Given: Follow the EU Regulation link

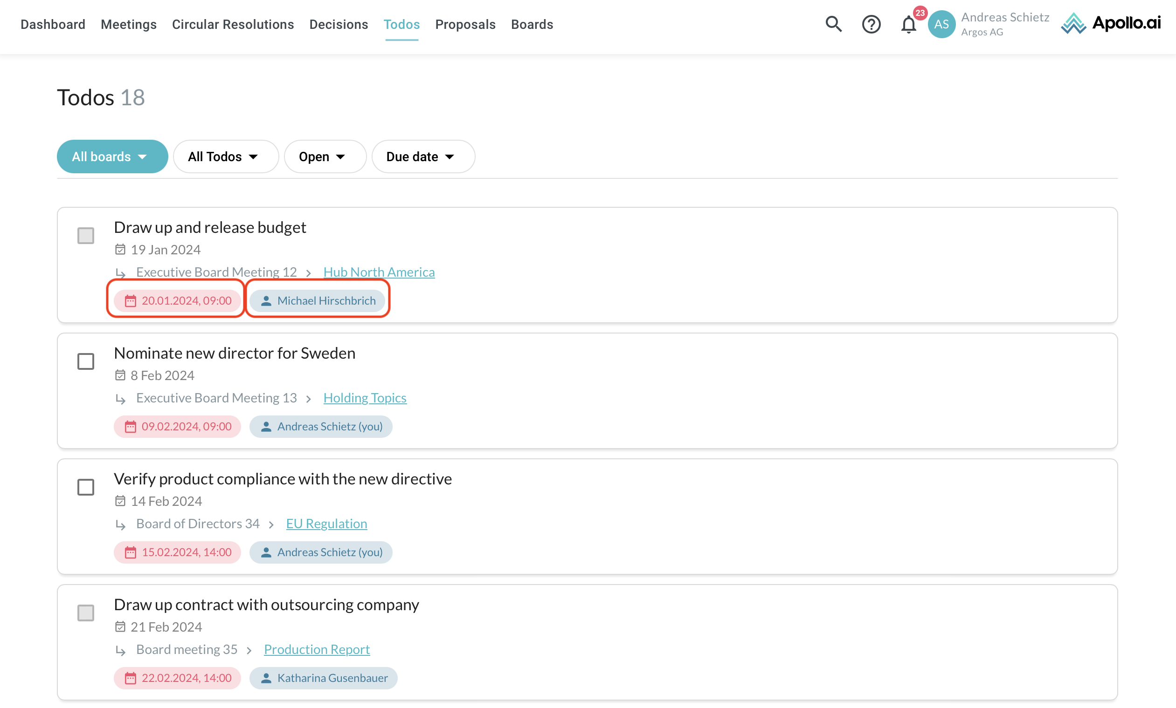Looking at the screenshot, I should [x=326, y=524].
